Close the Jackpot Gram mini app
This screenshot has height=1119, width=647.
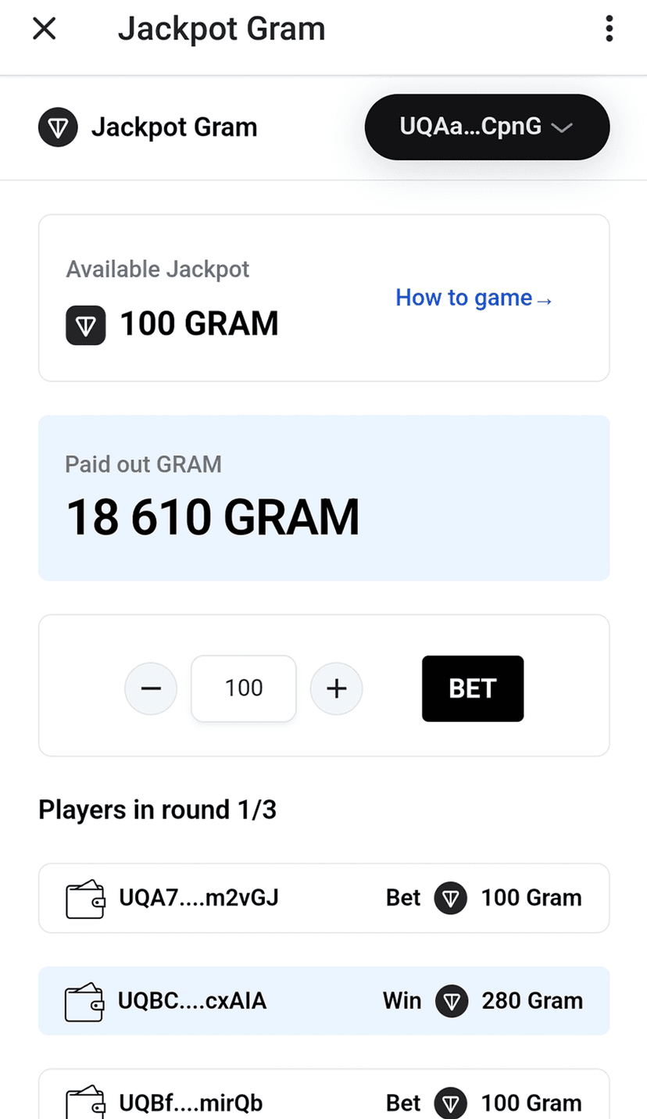45,30
